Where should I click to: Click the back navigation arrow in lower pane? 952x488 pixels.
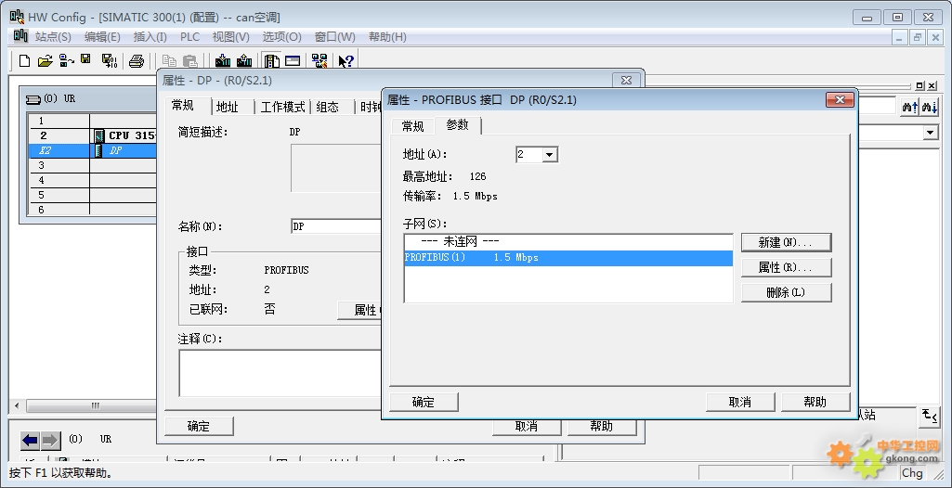tap(31, 440)
